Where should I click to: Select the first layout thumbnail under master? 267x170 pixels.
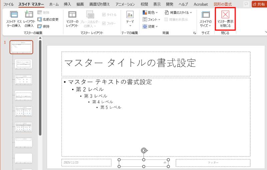pos(23,64)
